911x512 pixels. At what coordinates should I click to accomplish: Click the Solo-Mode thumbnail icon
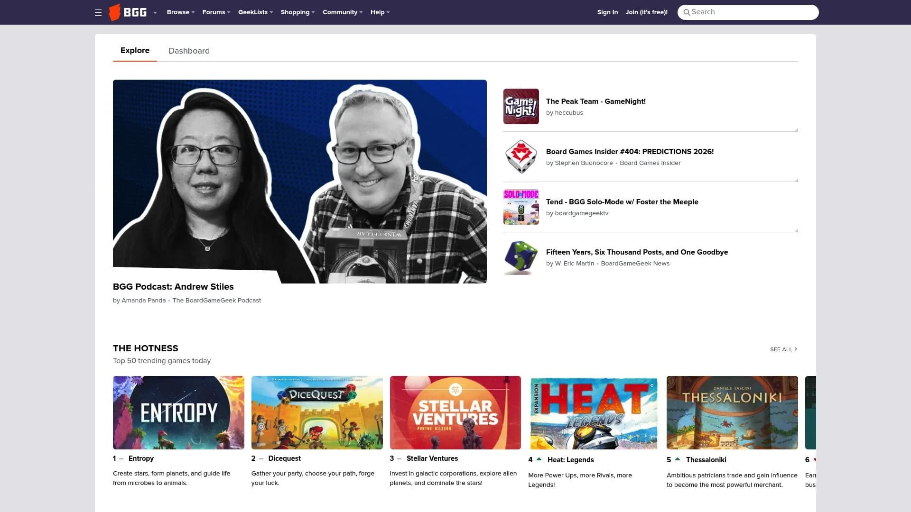521,207
